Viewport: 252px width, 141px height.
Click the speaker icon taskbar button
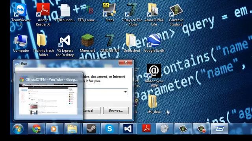point(165,129)
